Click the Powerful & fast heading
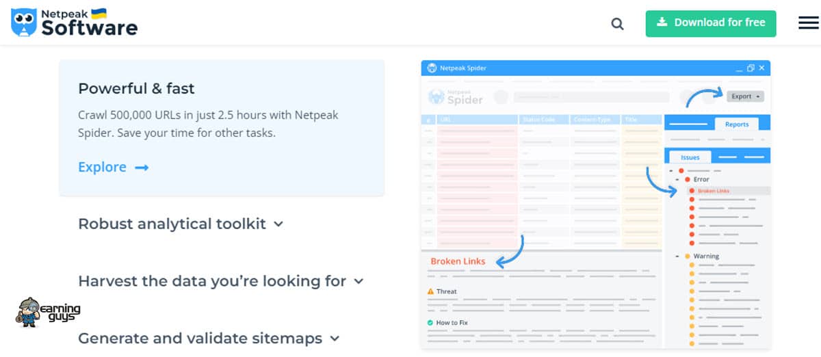This screenshot has width=821, height=357. [136, 88]
